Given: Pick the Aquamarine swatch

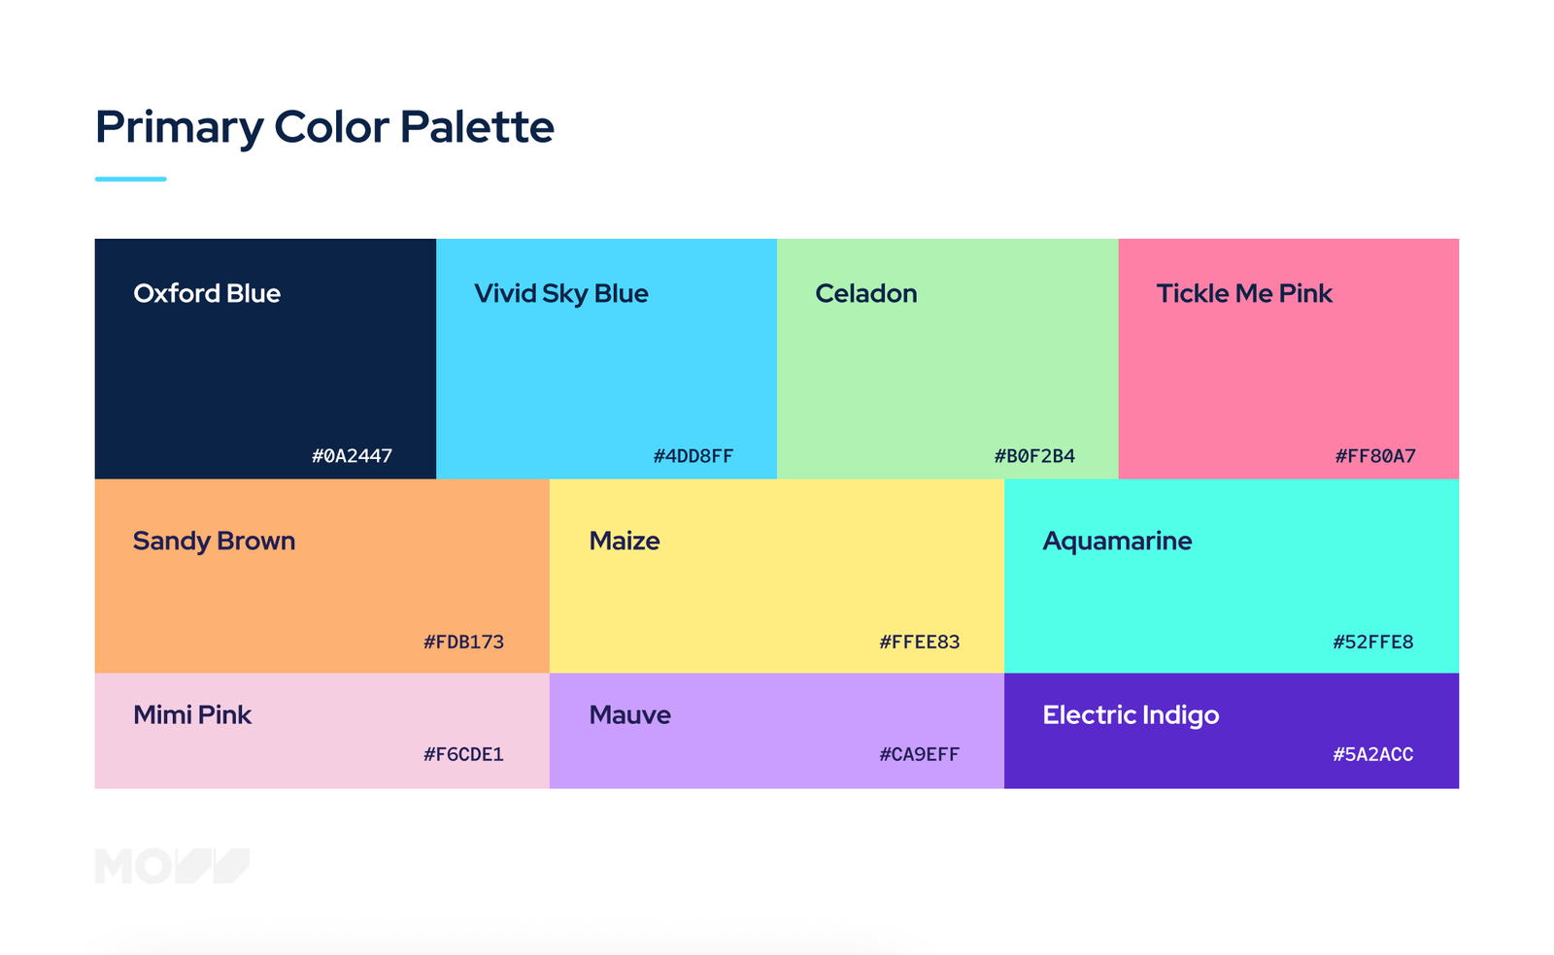Looking at the screenshot, I should [x=1232, y=576].
